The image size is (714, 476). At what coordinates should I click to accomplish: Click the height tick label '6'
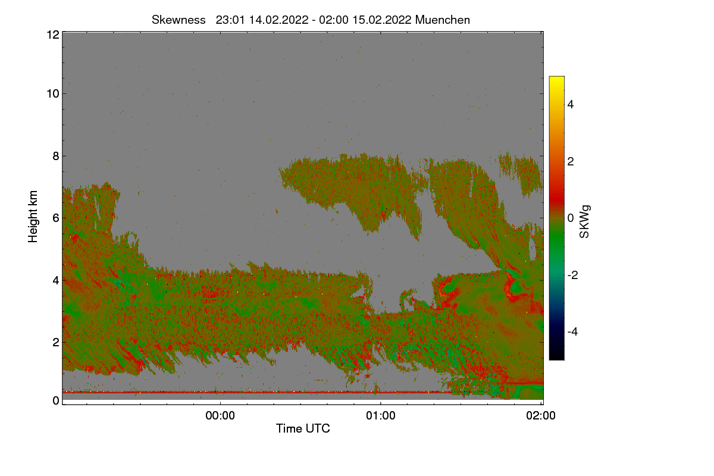coord(55,218)
